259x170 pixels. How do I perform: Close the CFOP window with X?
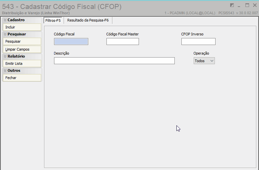coord(255,5)
